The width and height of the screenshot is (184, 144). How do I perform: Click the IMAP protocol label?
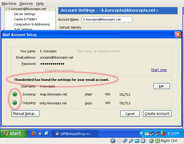(89, 95)
